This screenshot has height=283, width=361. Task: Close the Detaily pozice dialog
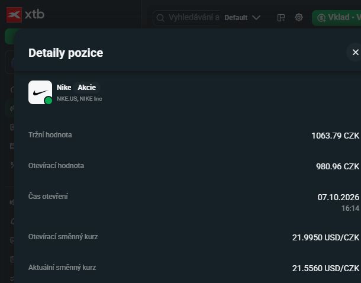(x=355, y=52)
